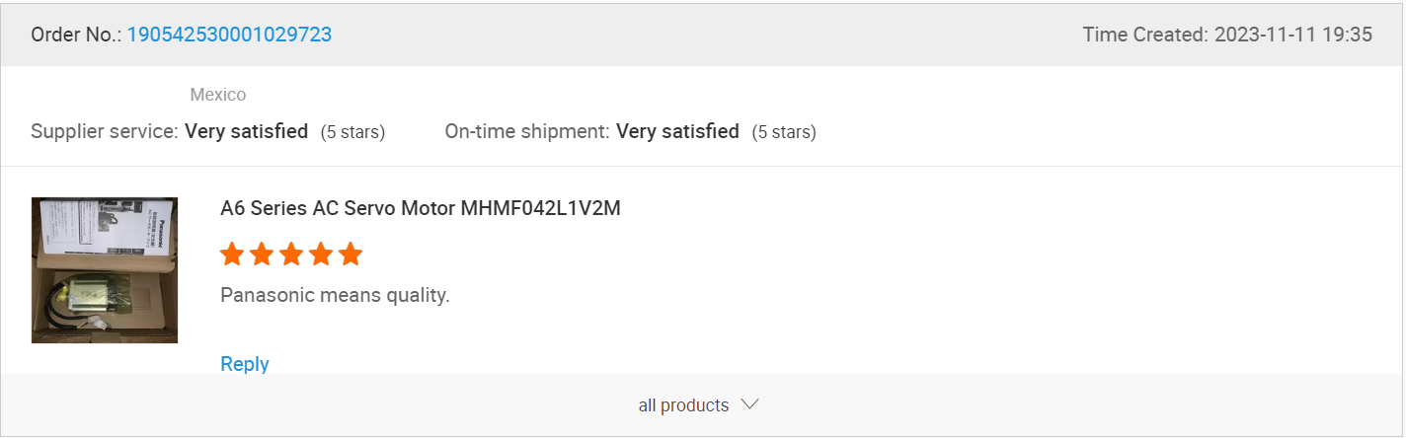Click the Order No. label
This screenshot has height=438, width=1406.
point(76,35)
